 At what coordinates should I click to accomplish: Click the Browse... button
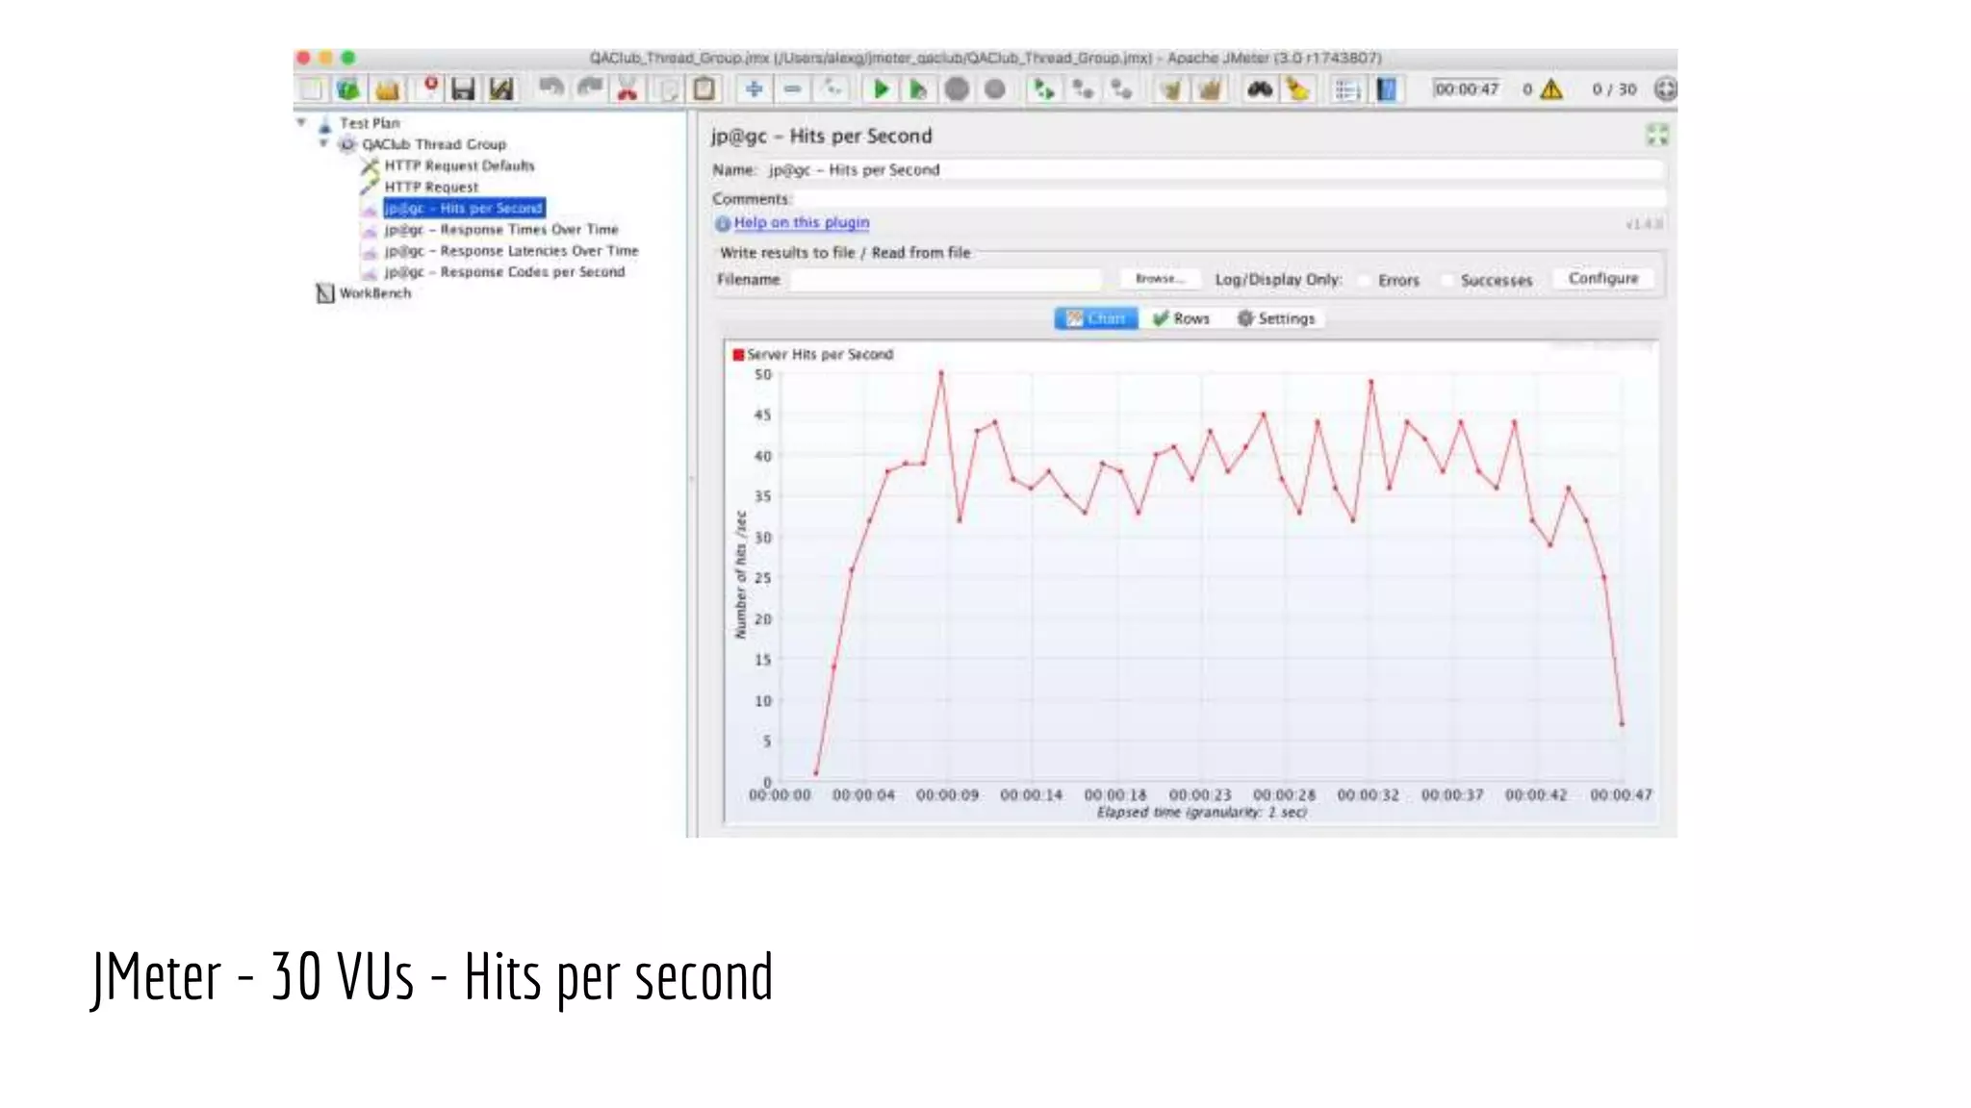(1160, 279)
